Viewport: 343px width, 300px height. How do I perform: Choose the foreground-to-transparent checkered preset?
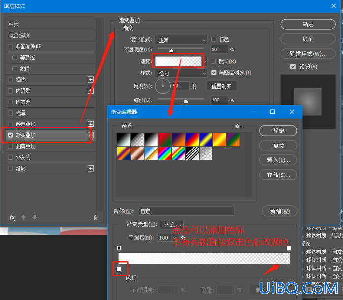(138, 140)
